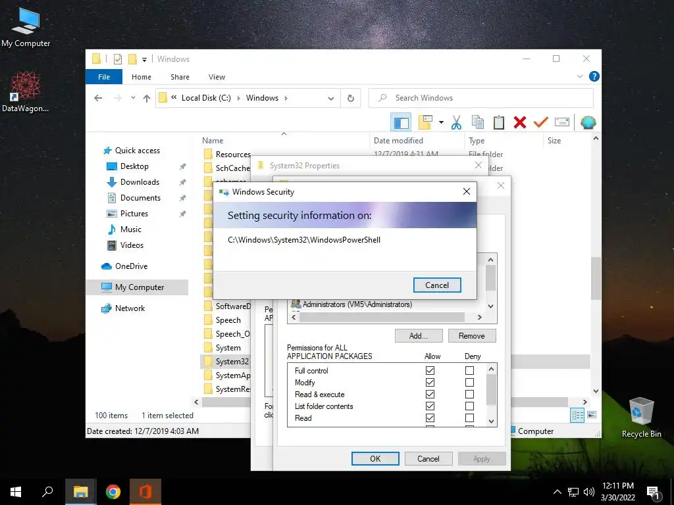Toggle Deny for Read & execute
Viewport: 674px width, 505px height.
(469, 394)
